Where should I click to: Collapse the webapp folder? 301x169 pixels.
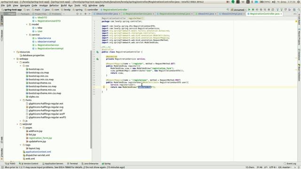tap(14, 59)
